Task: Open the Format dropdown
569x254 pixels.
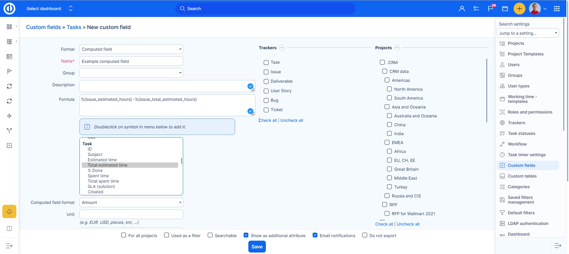Action: pos(131,49)
